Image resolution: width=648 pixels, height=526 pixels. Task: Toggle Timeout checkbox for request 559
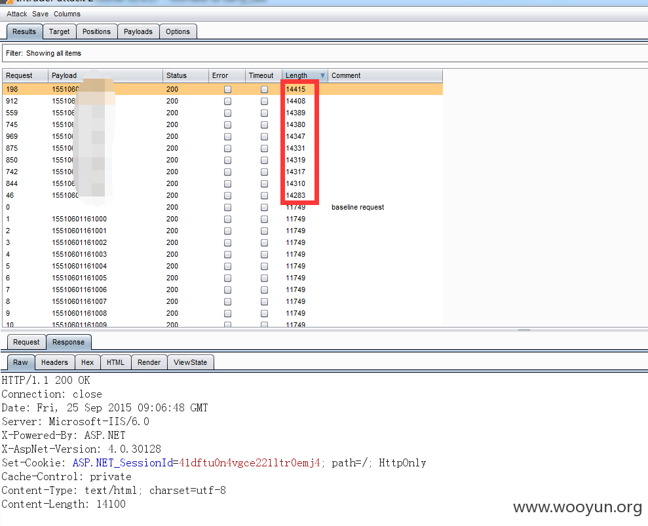[264, 113]
